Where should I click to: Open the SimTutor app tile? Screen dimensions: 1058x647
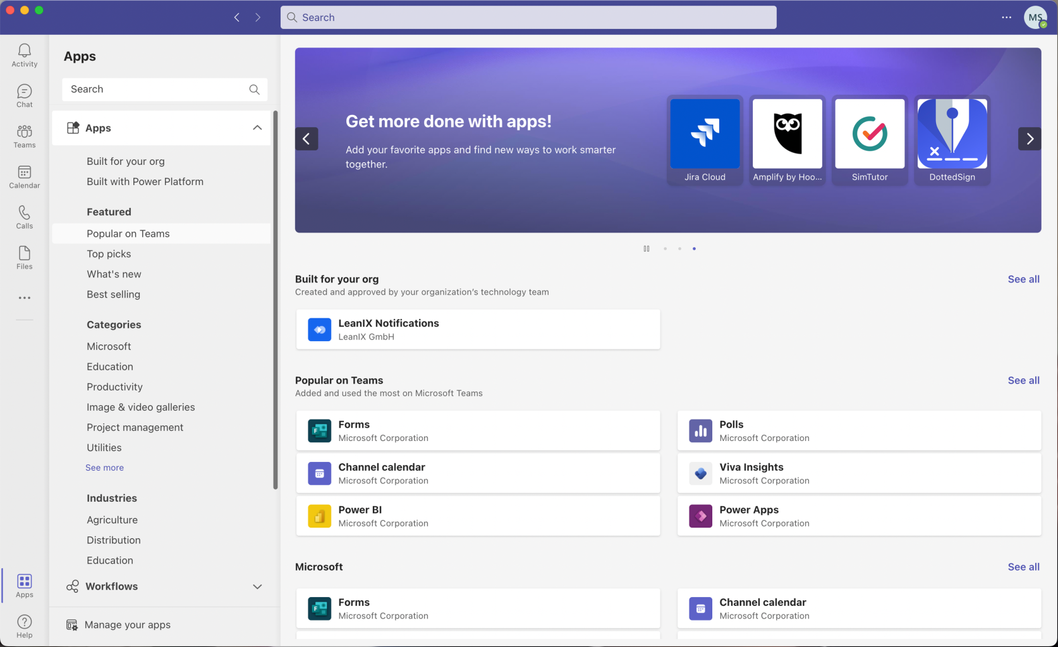[870, 140]
